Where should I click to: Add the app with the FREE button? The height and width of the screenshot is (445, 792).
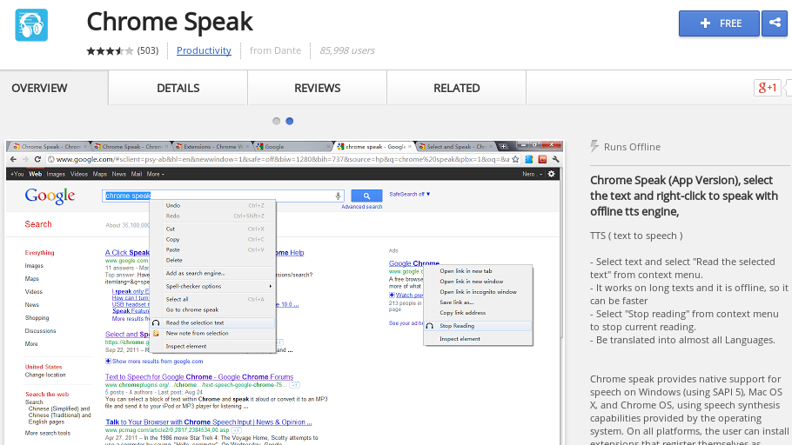(719, 23)
